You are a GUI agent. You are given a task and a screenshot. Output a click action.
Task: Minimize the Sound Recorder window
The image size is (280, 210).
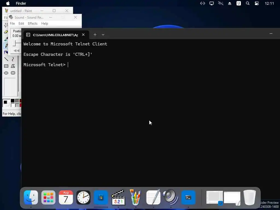51,17
